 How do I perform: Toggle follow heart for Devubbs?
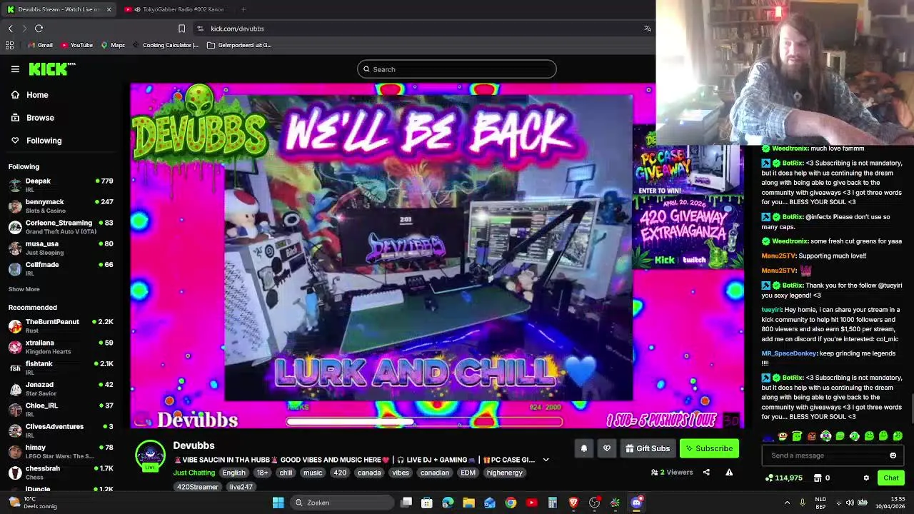[607, 448]
